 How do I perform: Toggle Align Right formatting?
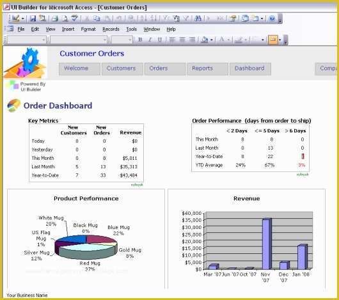click(x=192, y=40)
